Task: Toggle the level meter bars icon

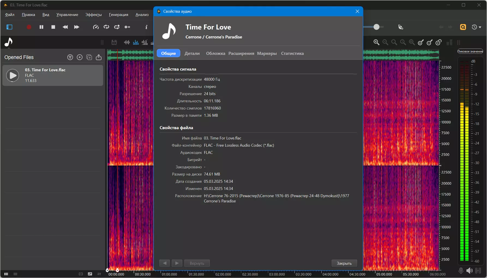Action: point(449,42)
